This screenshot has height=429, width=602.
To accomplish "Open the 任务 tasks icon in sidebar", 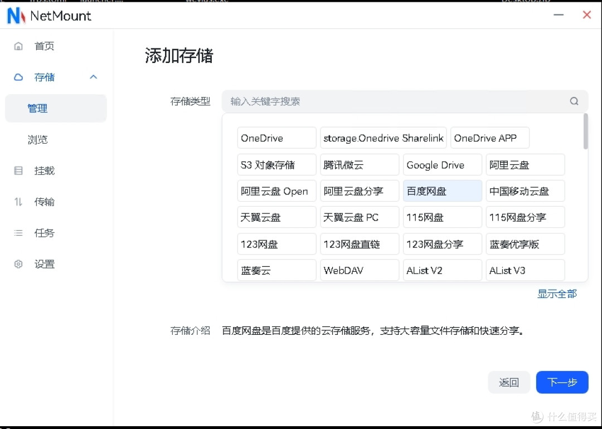I will pos(19,233).
